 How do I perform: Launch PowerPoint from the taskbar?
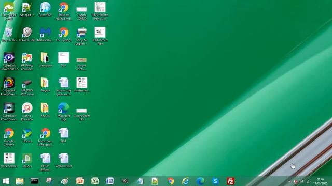click(x=80, y=181)
